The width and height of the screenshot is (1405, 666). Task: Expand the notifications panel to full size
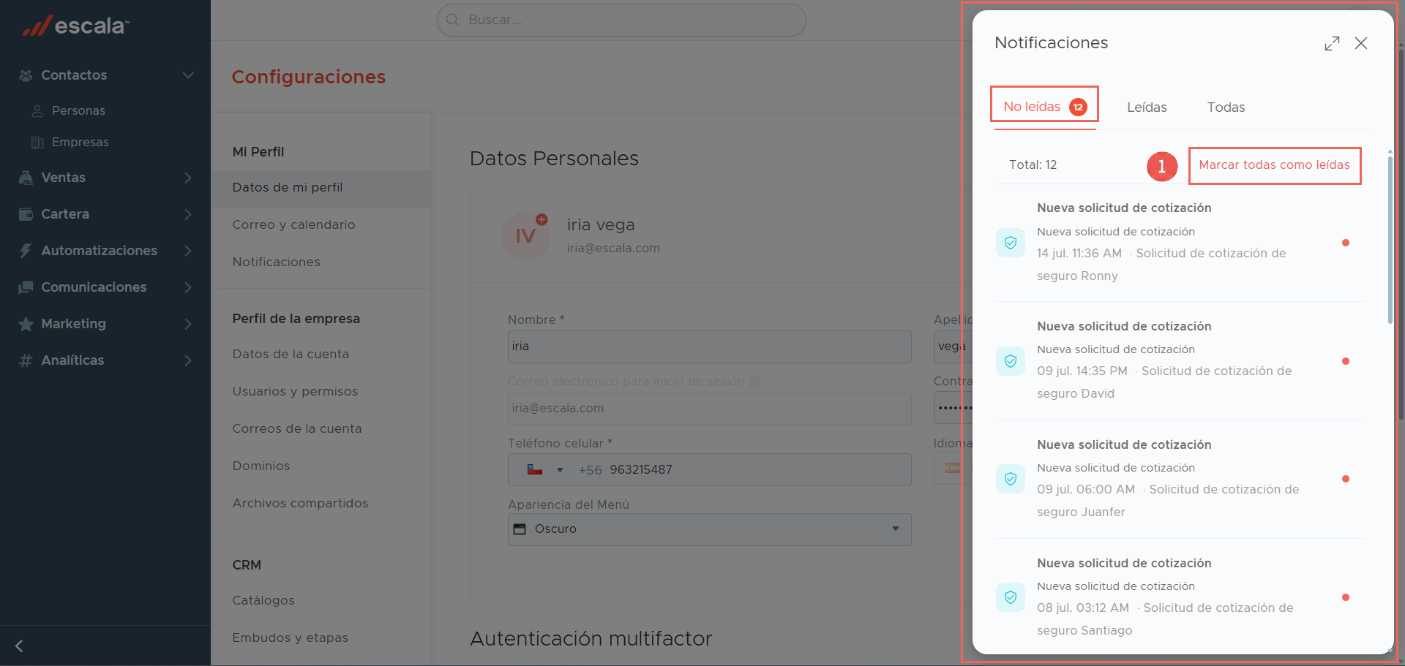1332,43
